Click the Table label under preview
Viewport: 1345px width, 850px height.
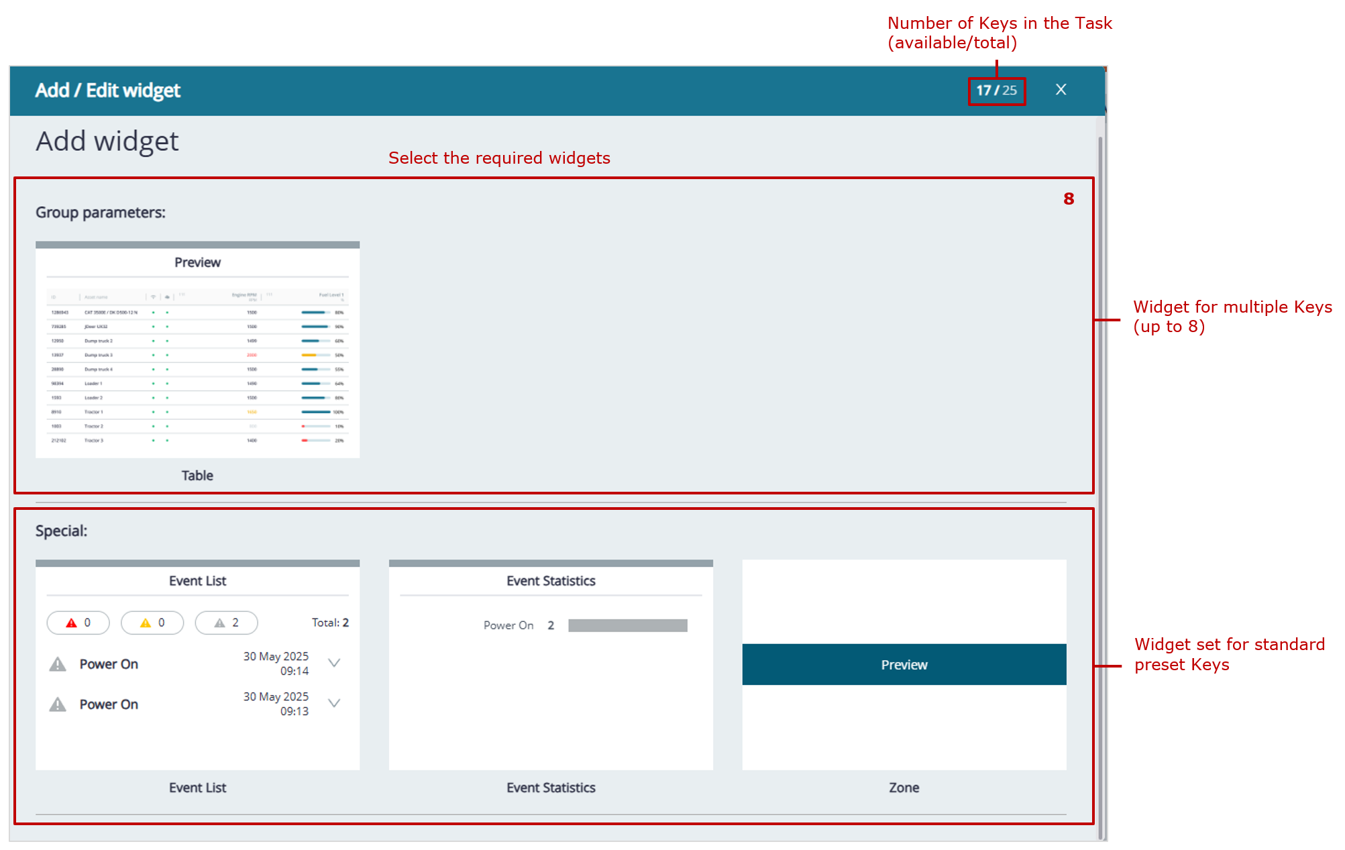click(197, 476)
